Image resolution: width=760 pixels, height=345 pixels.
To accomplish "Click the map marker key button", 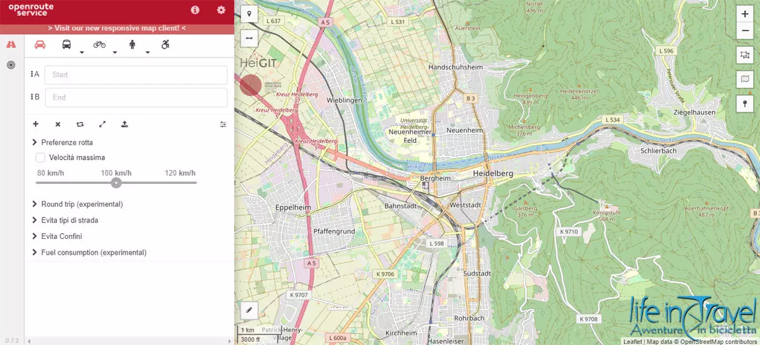I will click(745, 104).
